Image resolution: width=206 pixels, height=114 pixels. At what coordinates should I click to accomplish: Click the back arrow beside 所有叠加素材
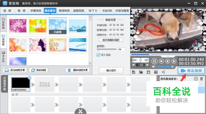click(x=196, y=79)
